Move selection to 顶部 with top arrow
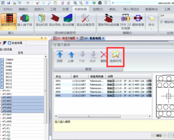Image resolution: width=174 pixels, height=140 pixels. [x=60, y=54]
